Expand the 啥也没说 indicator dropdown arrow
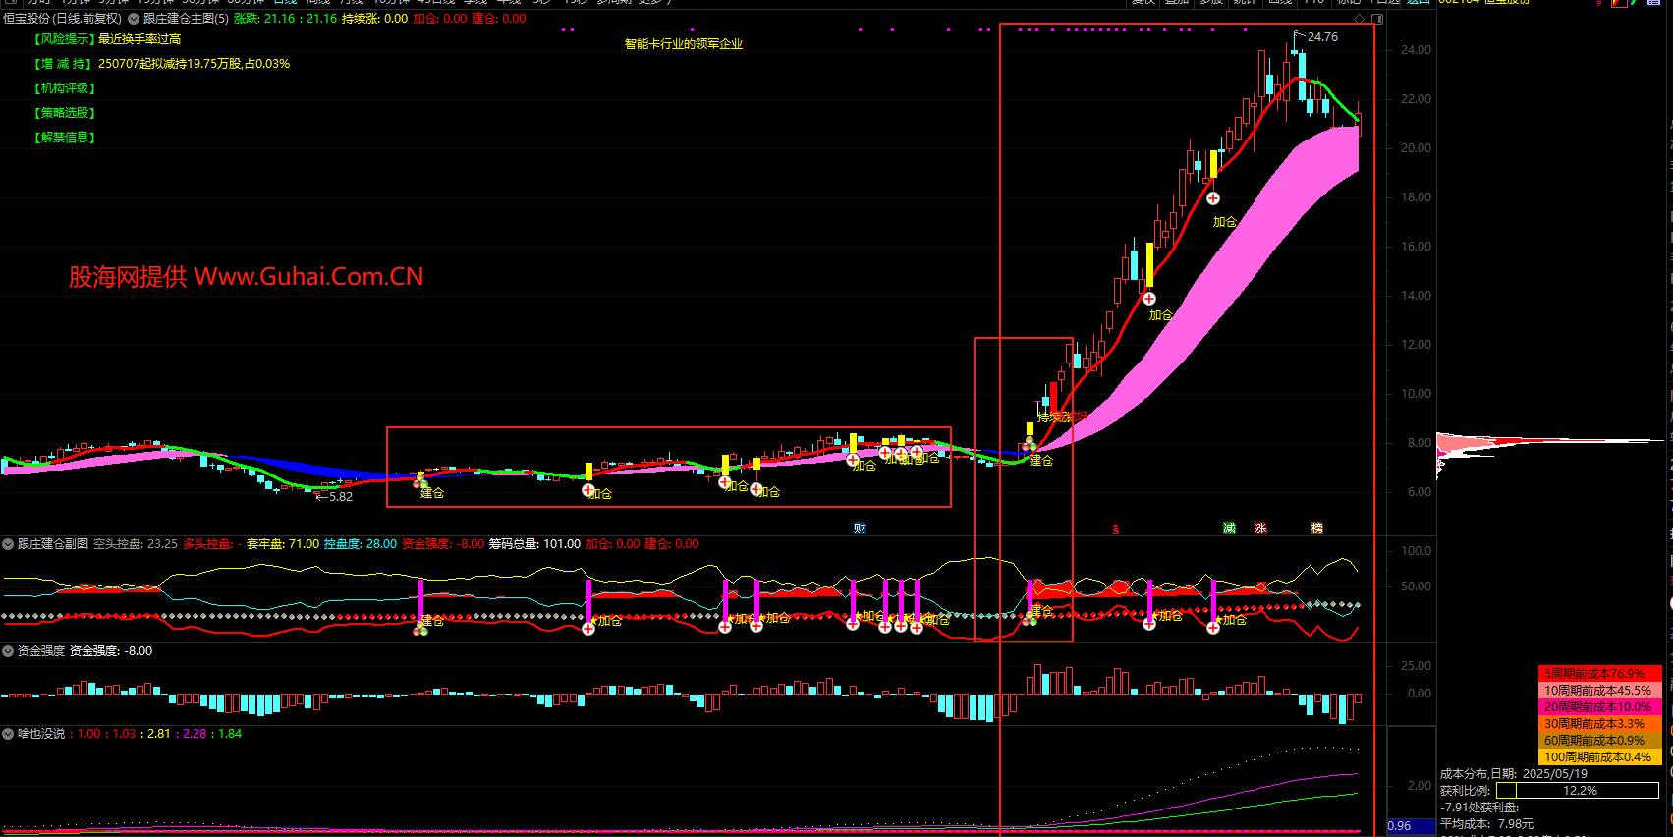This screenshot has width=1673, height=837. pyautogui.click(x=8, y=734)
